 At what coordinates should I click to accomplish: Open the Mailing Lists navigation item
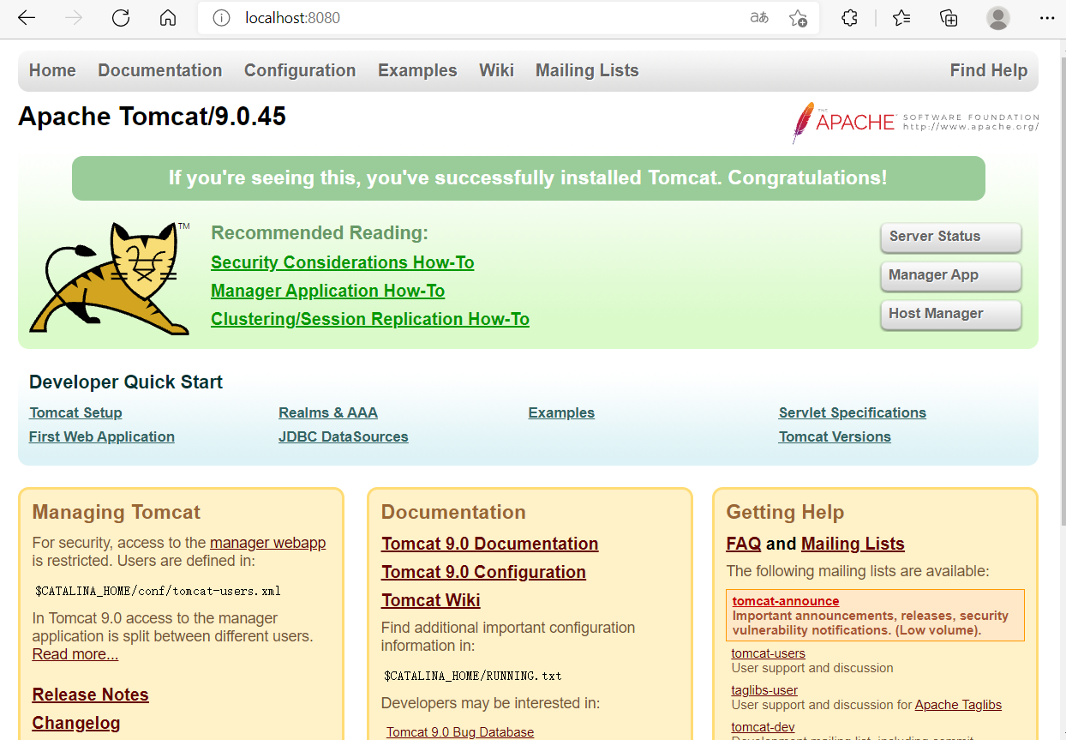(587, 71)
